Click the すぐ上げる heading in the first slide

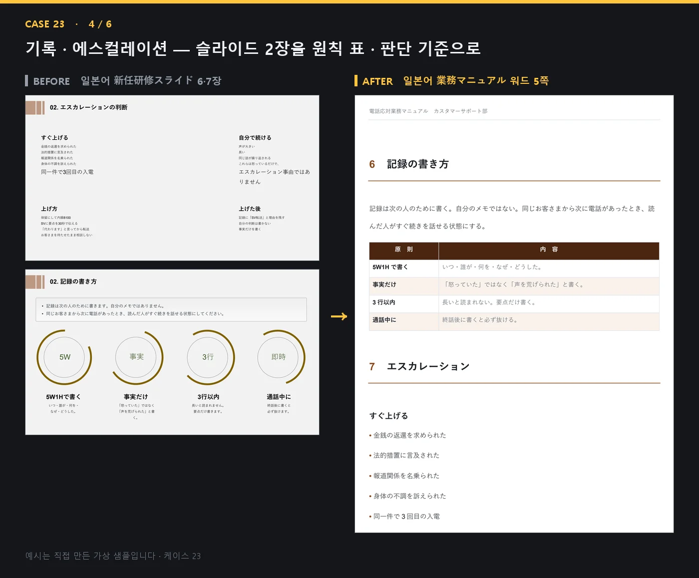(x=54, y=138)
